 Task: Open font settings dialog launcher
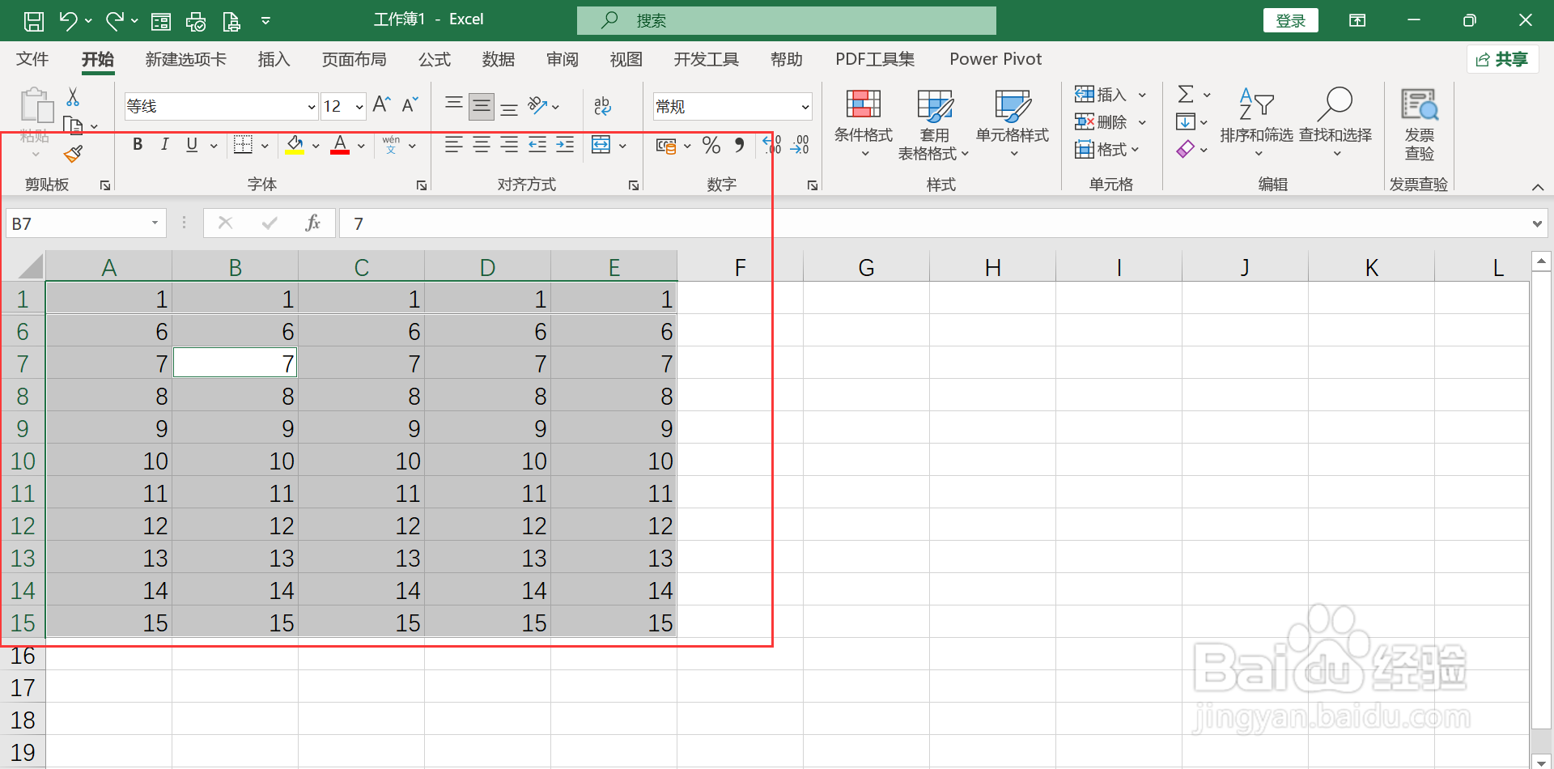(422, 185)
